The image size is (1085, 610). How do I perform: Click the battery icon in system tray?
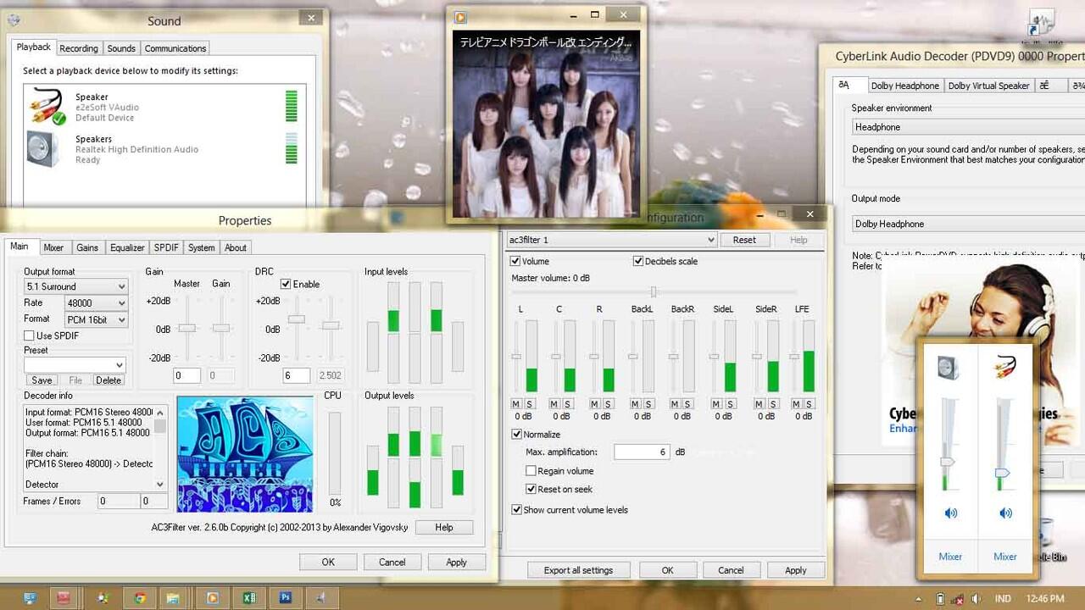tap(940, 599)
